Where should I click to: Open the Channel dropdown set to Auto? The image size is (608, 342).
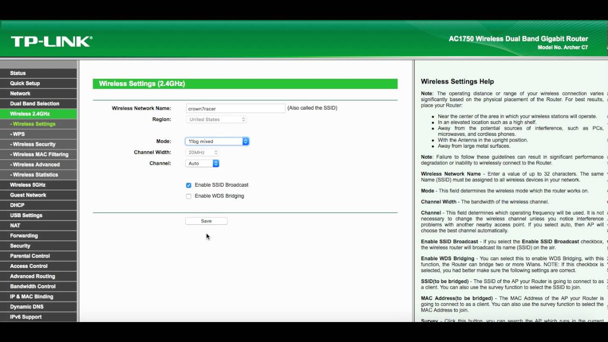(x=202, y=163)
